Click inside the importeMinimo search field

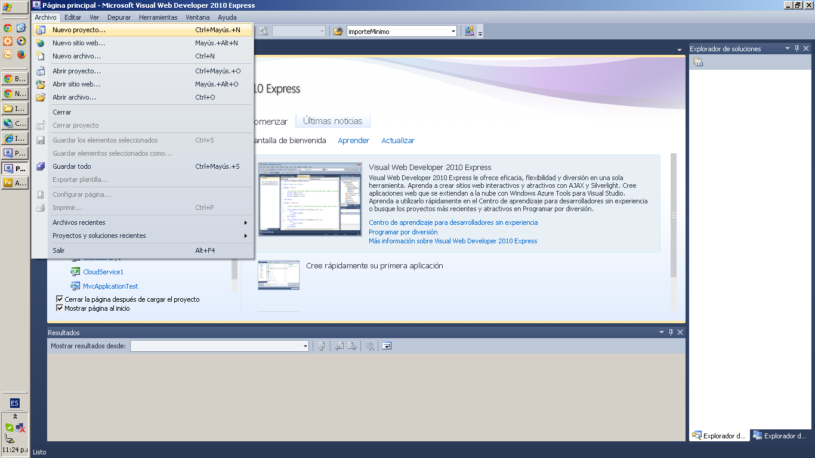(398, 31)
